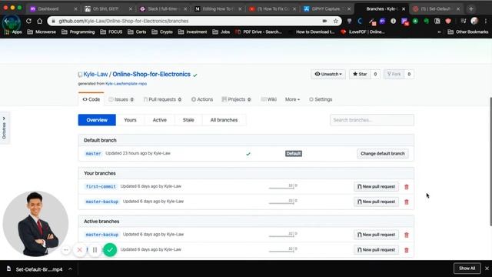The width and height of the screenshot is (492, 277).
Task: Focus the Search branches field
Action: click(x=372, y=120)
